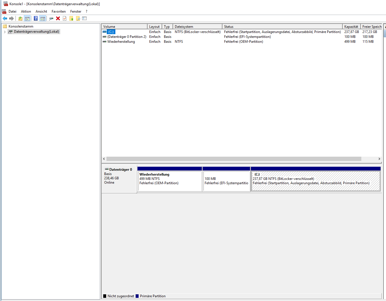Screen dimensions: 386x301
Task: Click the Wiederherstellung volume drive icon
Action: [104, 42]
